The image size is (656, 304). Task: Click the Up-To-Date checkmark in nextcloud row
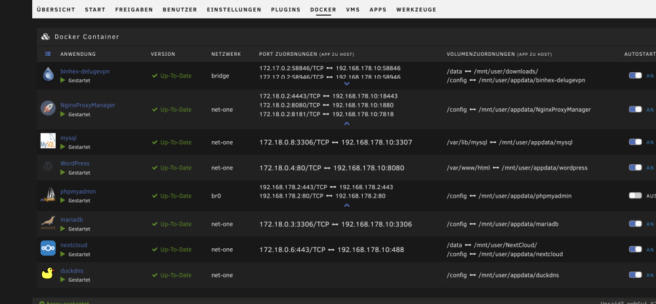155,250
